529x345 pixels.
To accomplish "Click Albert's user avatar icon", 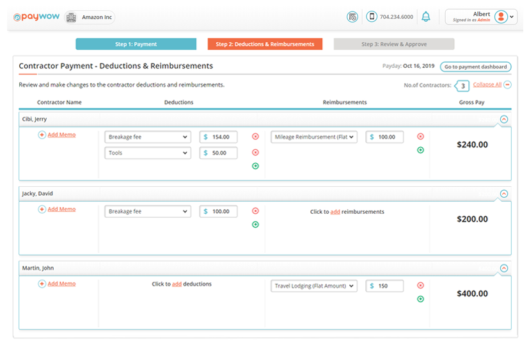I will tap(501, 17).
